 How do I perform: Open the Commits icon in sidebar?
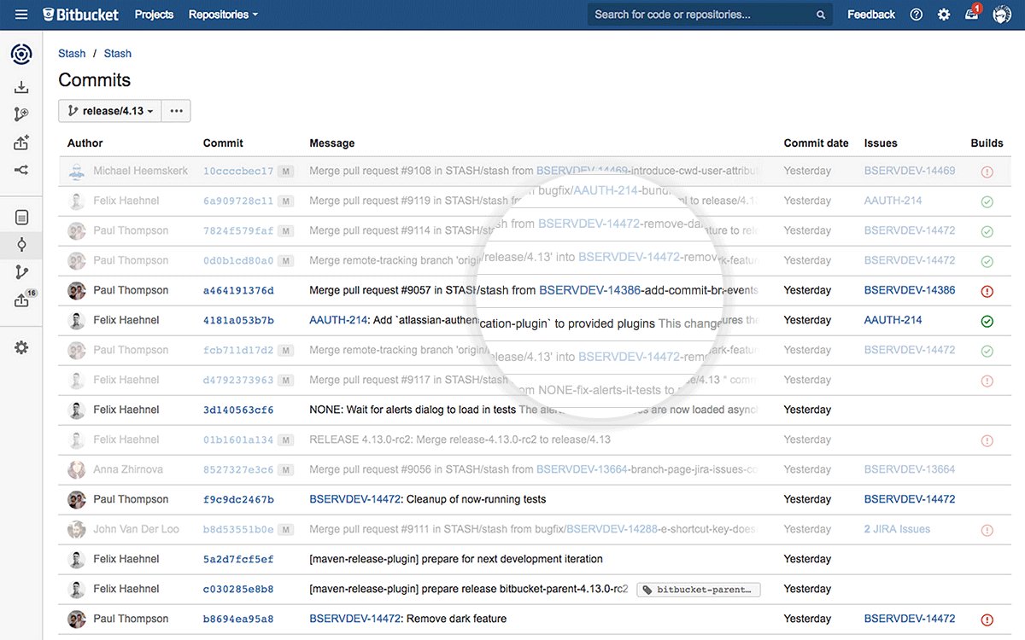point(21,245)
